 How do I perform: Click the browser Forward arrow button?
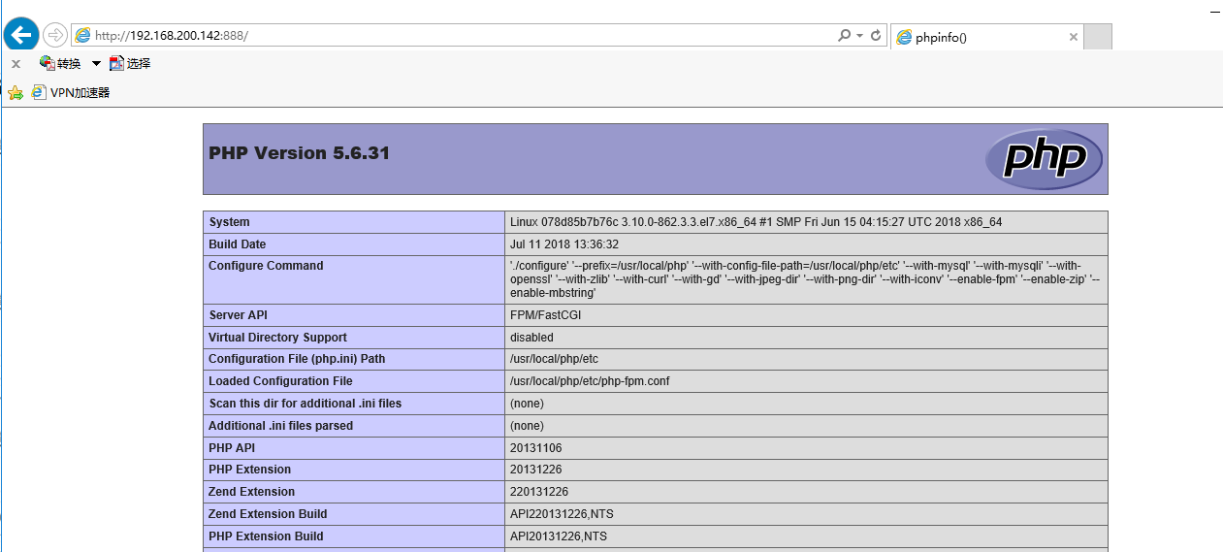55,35
